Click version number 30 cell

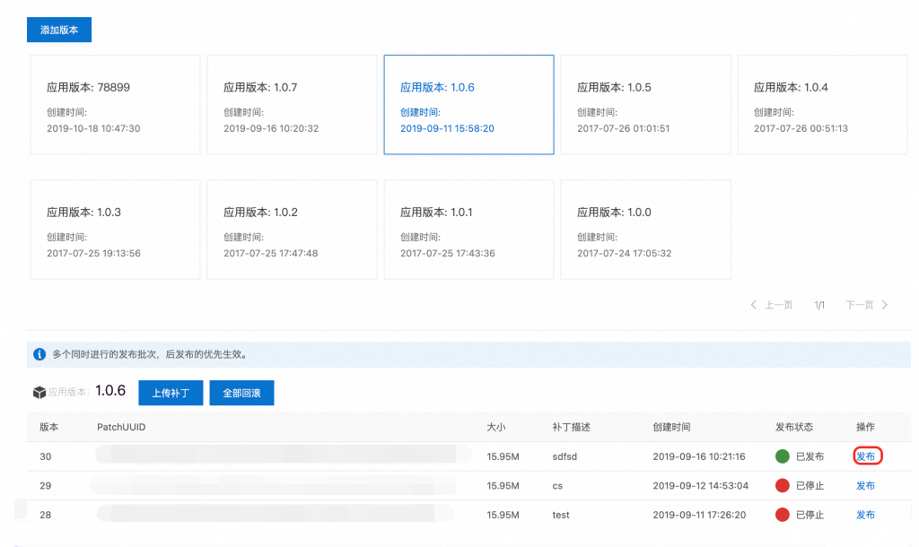46,456
